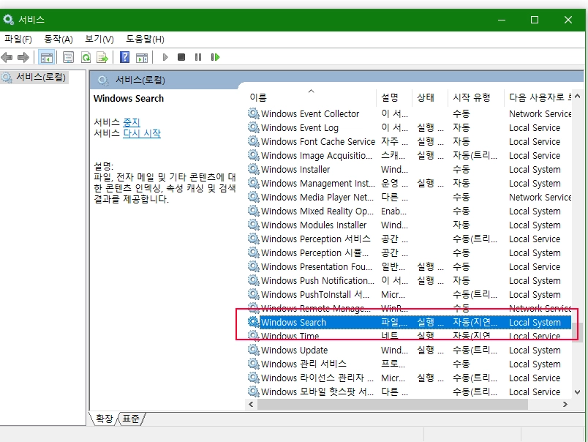The image size is (588, 442).
Task: Select 서비스(로컬) in the left tree
Action: click(40, 78)
